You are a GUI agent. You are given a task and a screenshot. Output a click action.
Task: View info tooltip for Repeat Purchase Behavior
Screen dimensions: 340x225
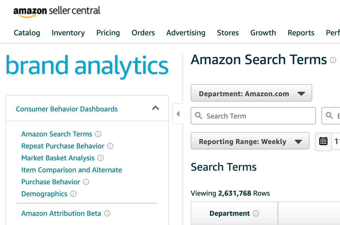(110, 146)
